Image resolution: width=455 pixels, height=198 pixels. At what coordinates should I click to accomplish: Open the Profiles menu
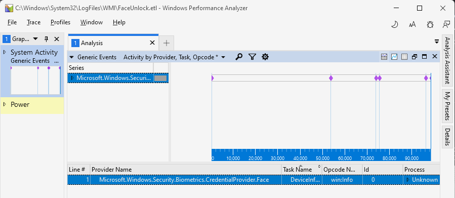click(x=60, y=22)
